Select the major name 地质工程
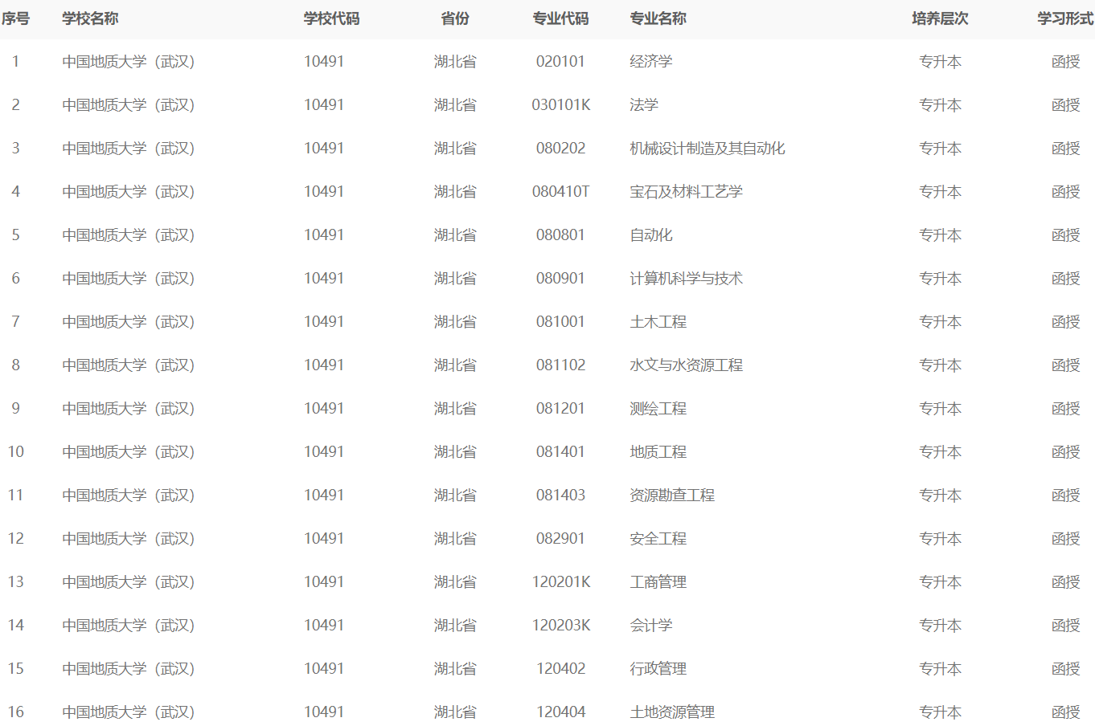 click(x=658, y=452)
